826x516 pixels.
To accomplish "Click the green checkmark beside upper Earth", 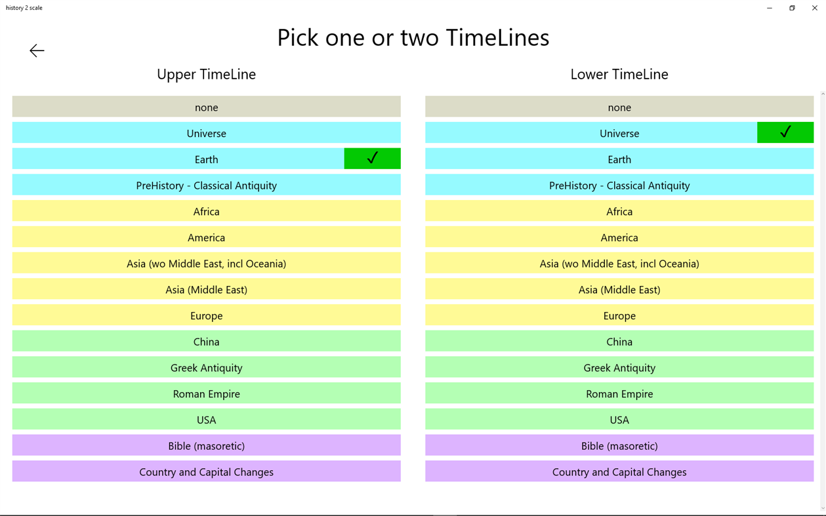I will click(372, 159).
